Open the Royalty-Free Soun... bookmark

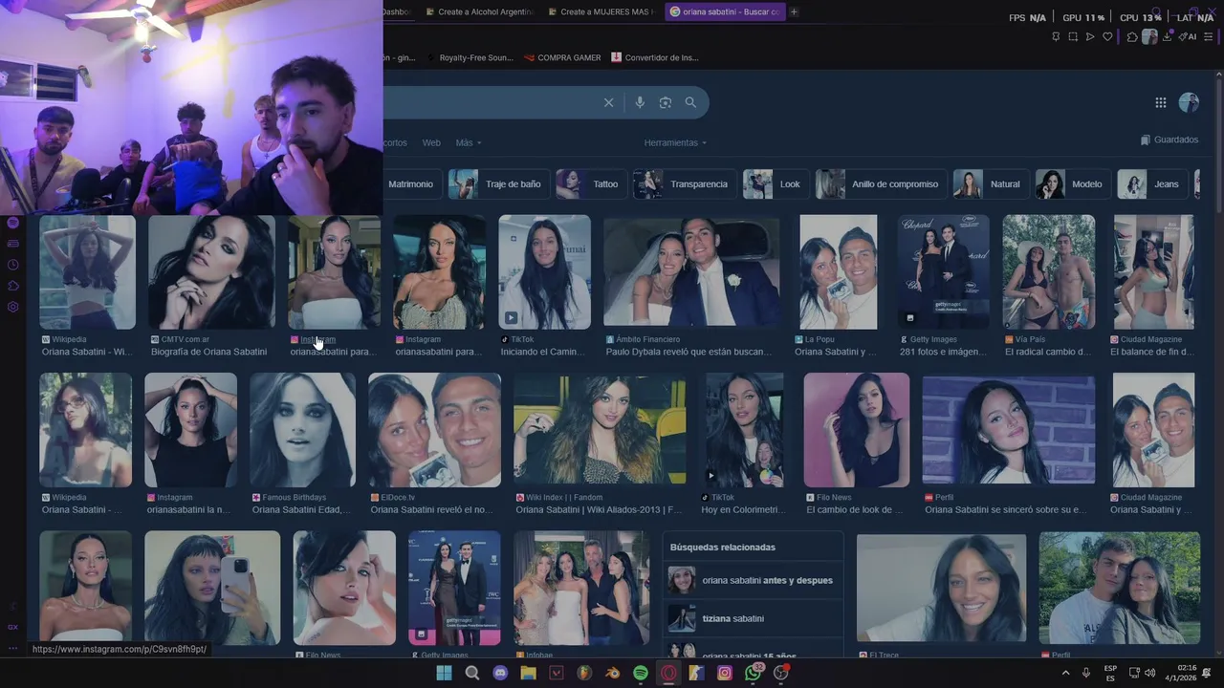pyautogui.click(x=469, y=57)
